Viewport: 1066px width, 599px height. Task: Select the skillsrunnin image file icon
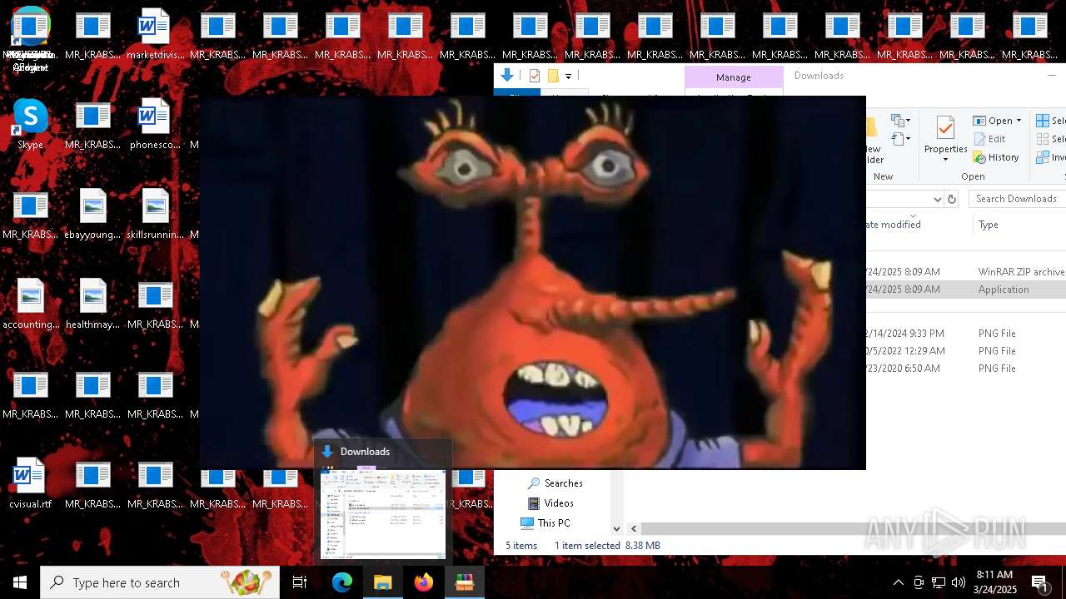click(155, 214)
